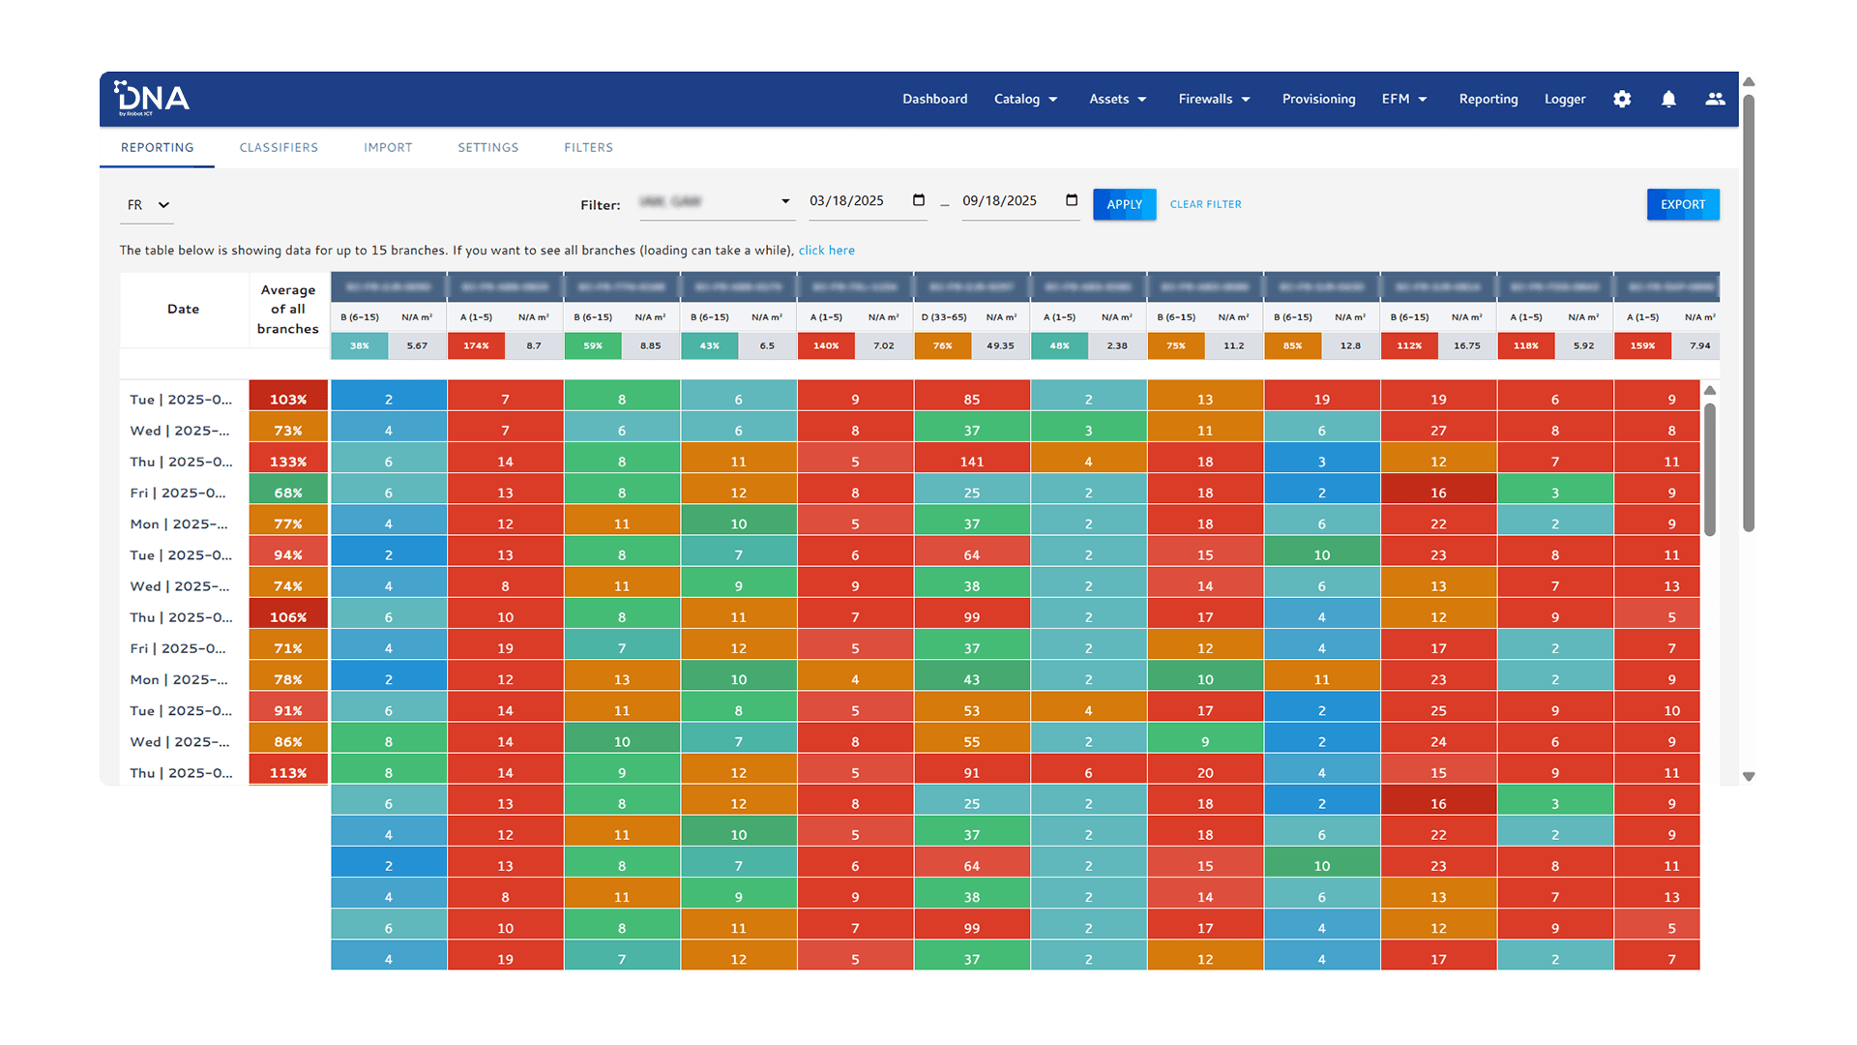Click Clear Filter

[1205, 204]
